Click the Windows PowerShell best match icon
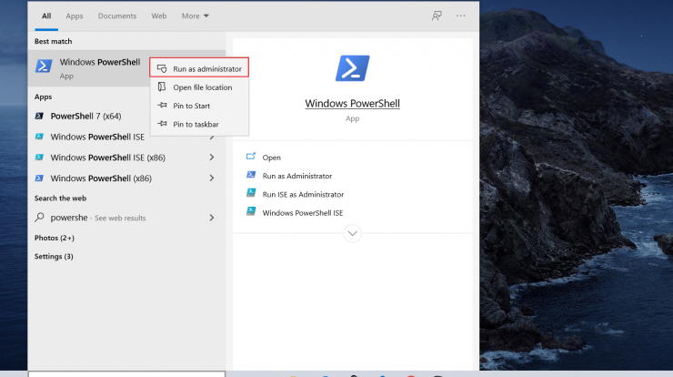 pyautogui.click(x=44, y=66)
